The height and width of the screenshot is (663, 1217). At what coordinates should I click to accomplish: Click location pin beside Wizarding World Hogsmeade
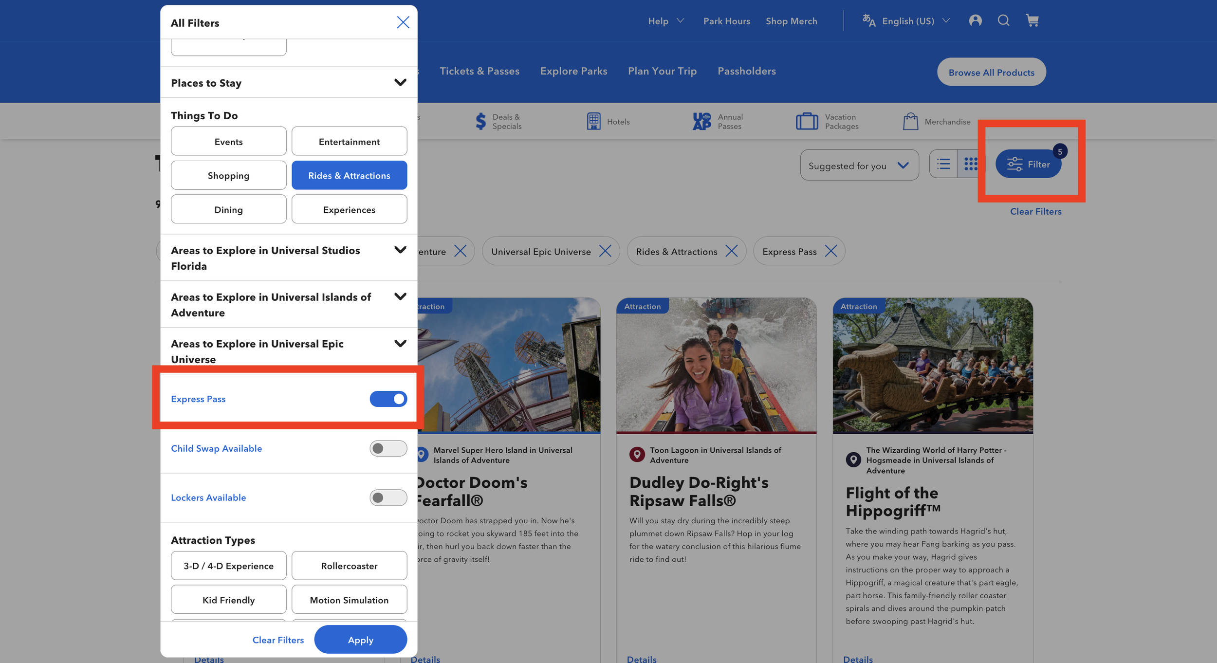[x=853, y=460]
